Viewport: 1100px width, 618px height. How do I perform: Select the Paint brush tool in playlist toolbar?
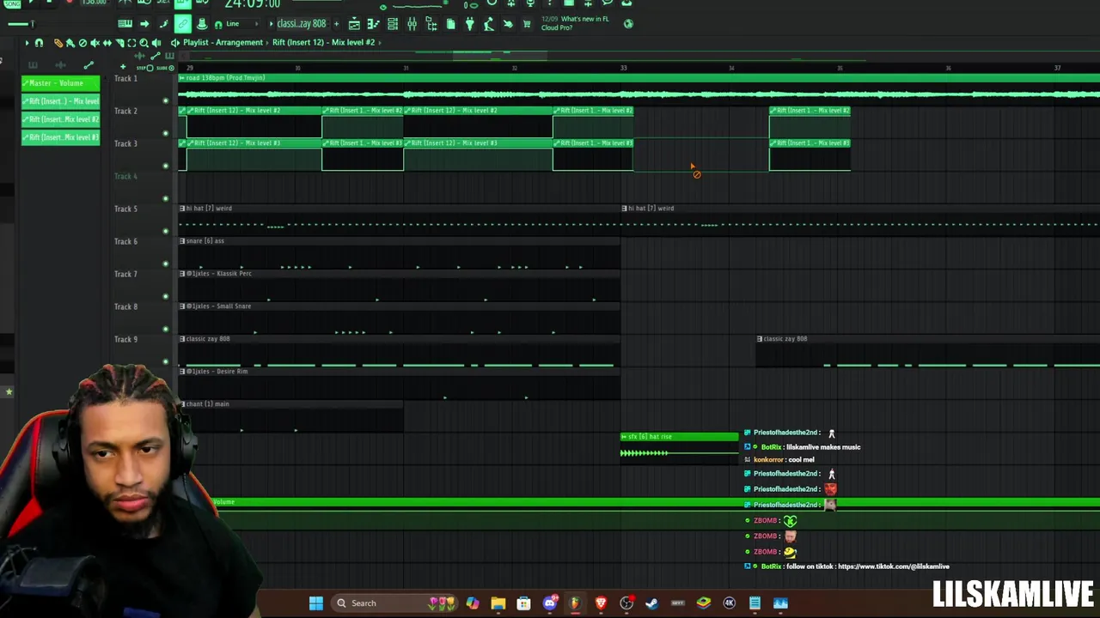click(70, 42)
